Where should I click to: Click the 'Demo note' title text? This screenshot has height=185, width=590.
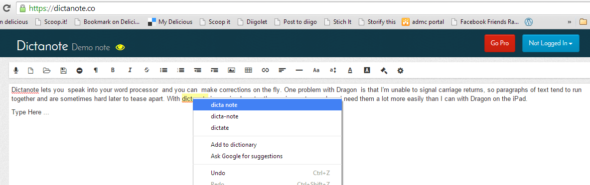pyautogui.click(x=91, y=47)
